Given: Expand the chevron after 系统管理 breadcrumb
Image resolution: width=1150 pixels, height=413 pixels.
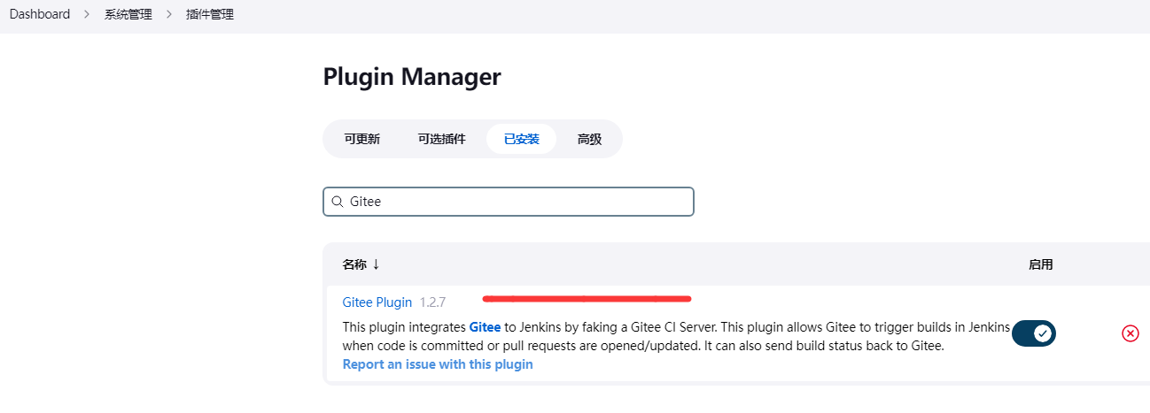Looking at the screenshot, I should click(x=169, y=15).
